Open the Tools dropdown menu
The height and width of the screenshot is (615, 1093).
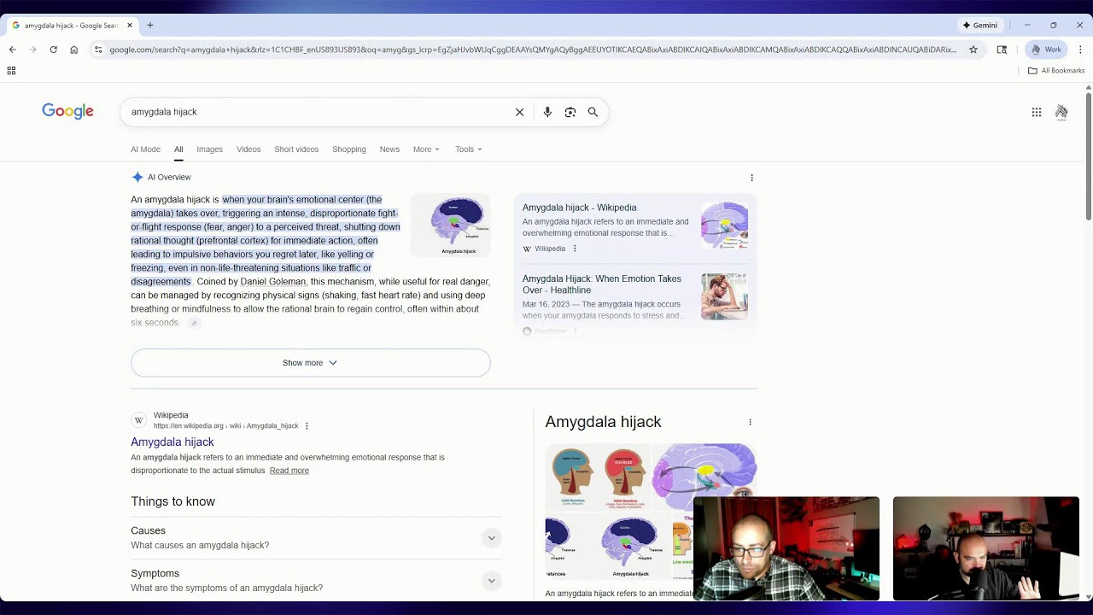tap(468, 149)
